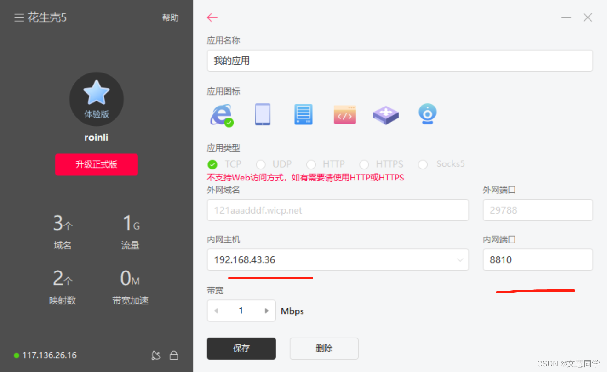The image size is (607, 372).
Task: Increase bandwidth using the right arrow
Action: pyautogui.click(x=267, y=310)
